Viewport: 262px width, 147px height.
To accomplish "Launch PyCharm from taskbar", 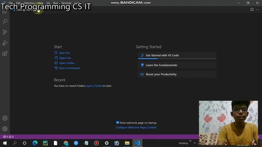I will pyautogui.click(x=45, y=143).
